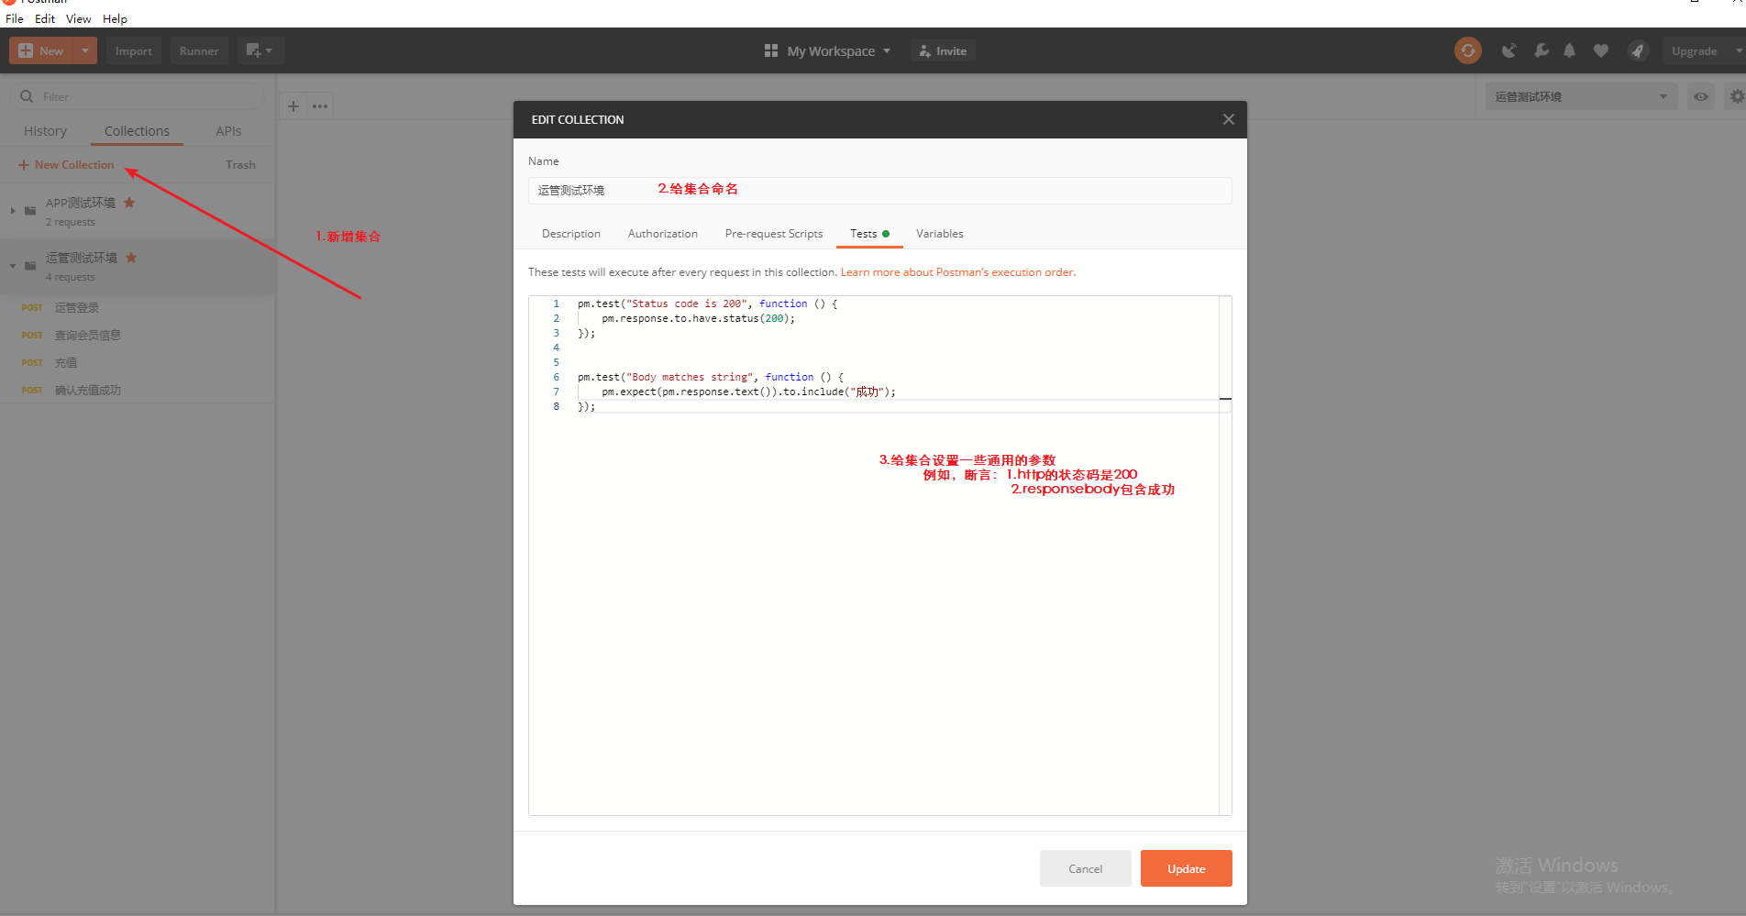Switch to the Variables tab
1746x916 pixels.
tap(939, 234)
